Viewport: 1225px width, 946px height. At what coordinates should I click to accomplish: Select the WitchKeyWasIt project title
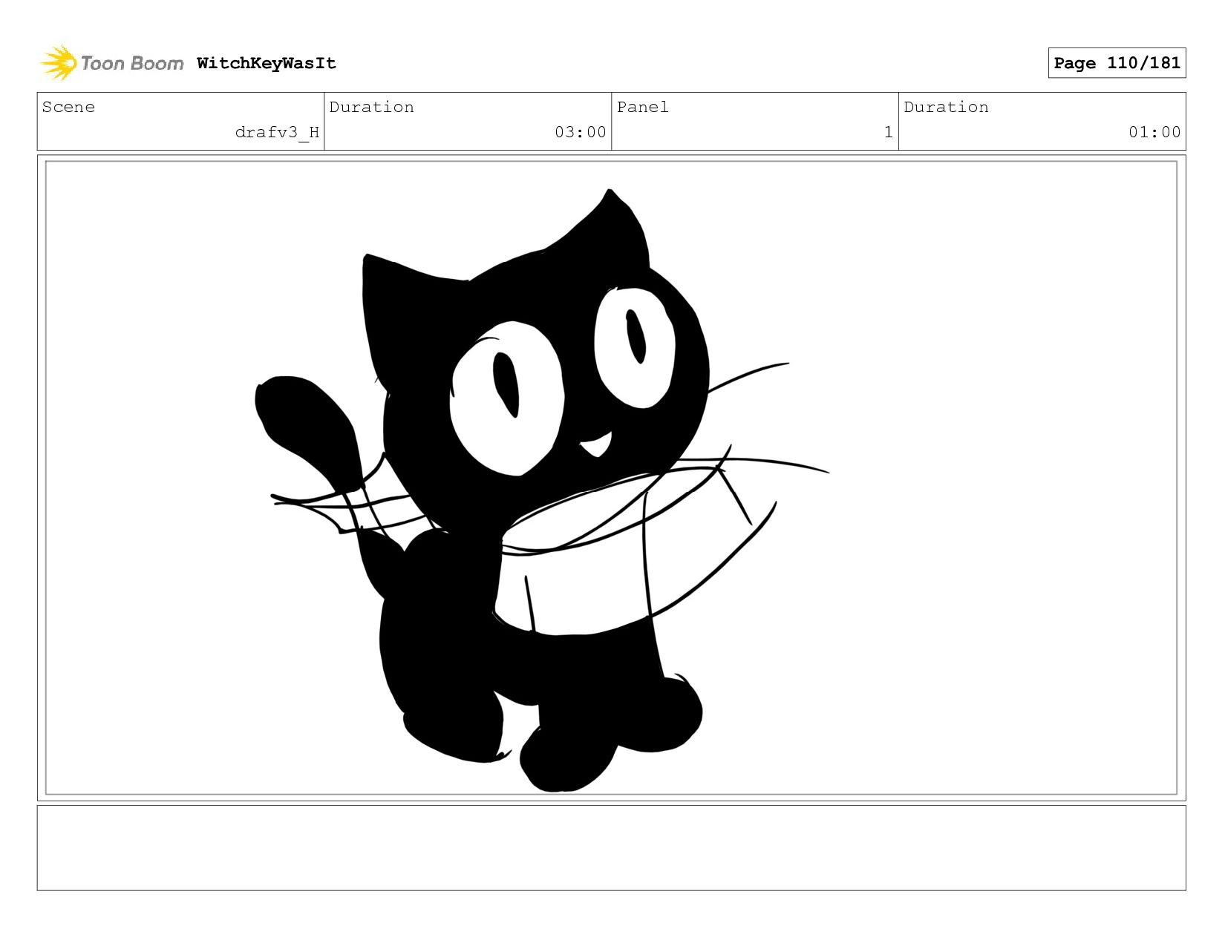pos(267,63)
